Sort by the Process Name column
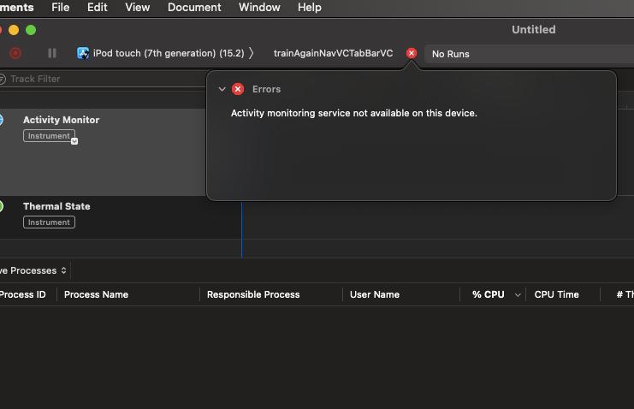The width and height of the screenshot is (634, 409). coord(96,294)
